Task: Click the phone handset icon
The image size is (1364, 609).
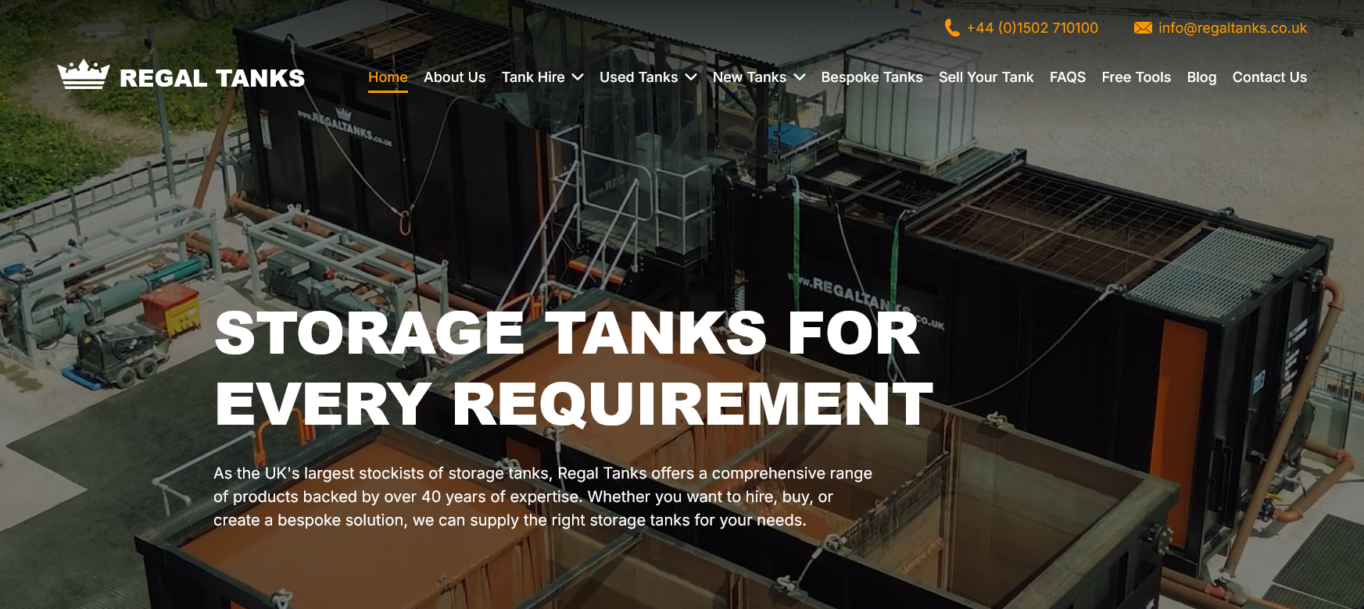Action: point(952,28)
